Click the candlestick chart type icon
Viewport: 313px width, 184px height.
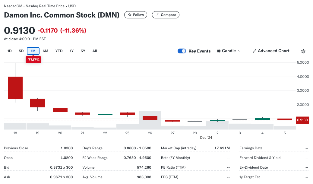219,51
